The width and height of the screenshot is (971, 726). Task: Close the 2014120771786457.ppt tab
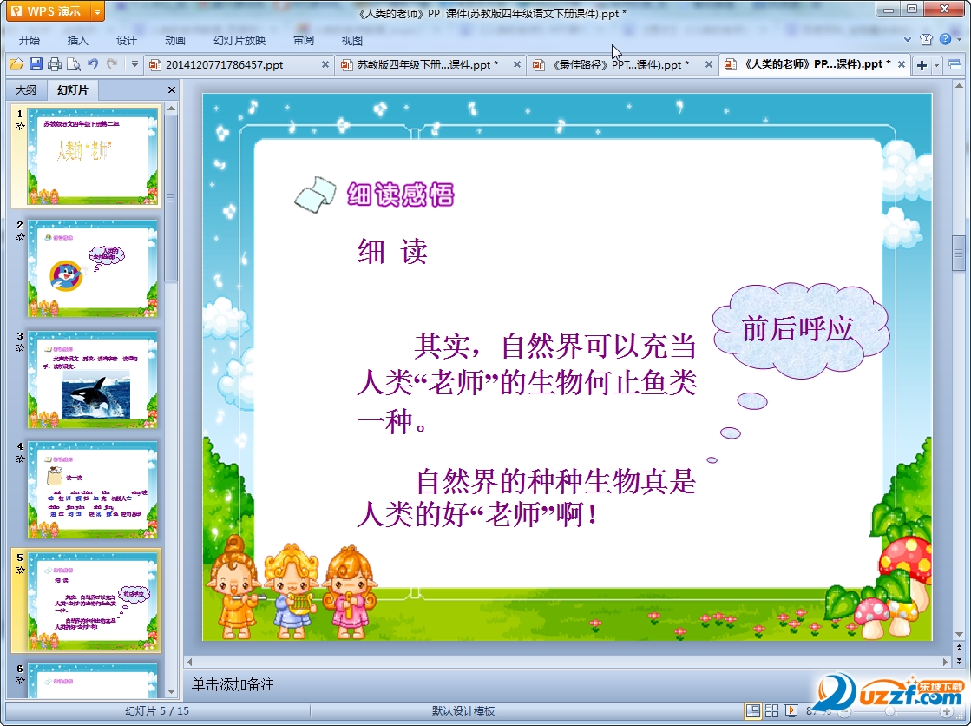click(x=325, y=64)
